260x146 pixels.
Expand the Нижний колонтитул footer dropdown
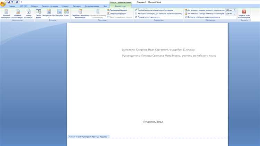[x=18, y=14]
